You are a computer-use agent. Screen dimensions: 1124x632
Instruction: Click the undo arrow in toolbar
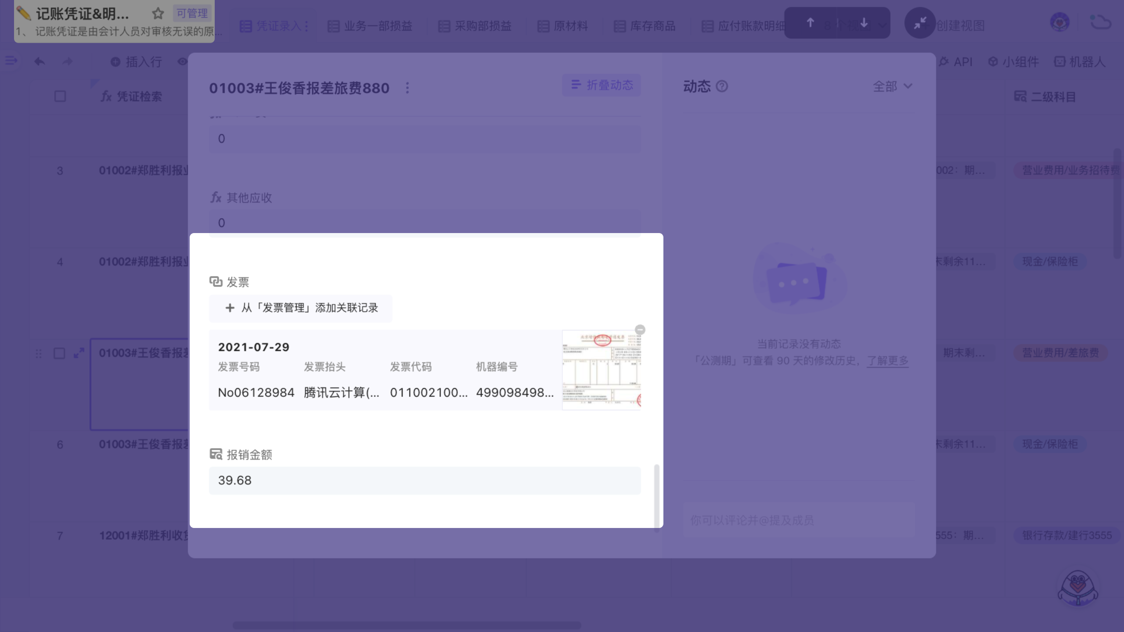[40, 62]
